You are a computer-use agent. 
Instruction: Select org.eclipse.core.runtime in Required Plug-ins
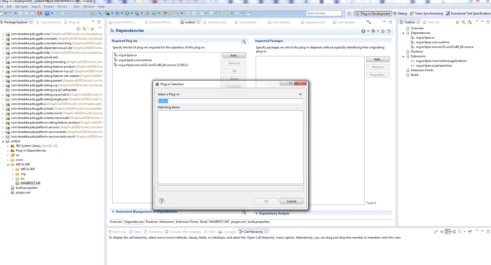[133, 60]
